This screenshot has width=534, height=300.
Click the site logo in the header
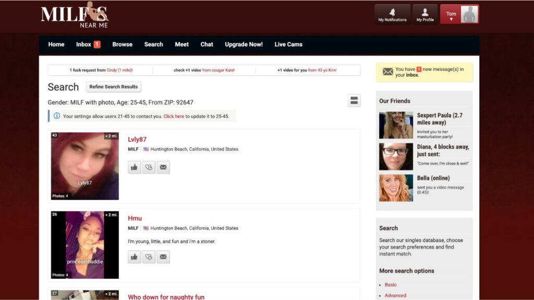pos(75,15)
